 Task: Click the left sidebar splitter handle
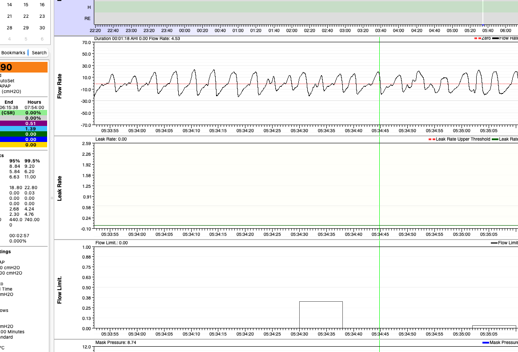pyautogui.click(x=52, y=198)
